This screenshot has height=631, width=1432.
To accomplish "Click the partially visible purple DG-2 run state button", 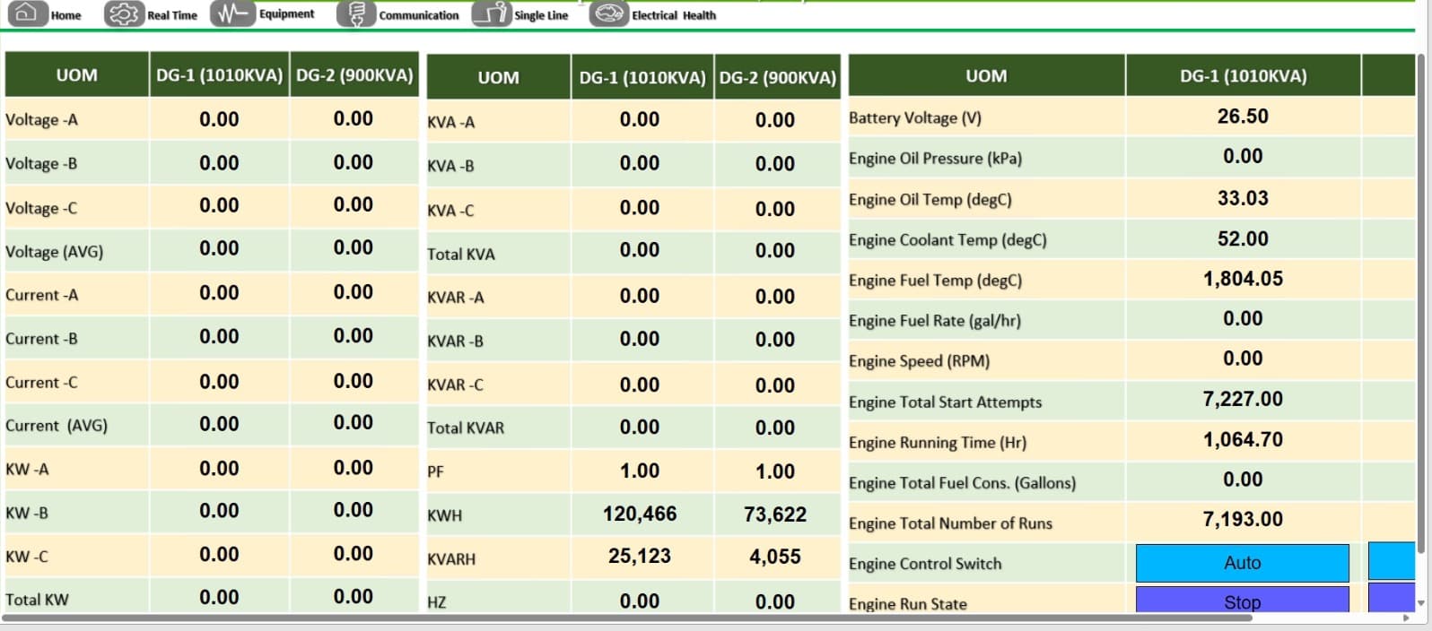I will point(1391,599).
